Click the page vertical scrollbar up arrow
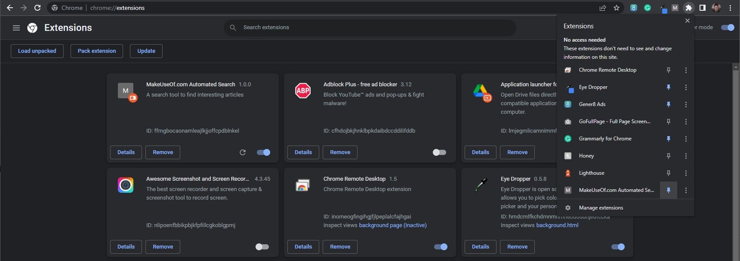Image resolution: width=740 pixels, height=261 pixels. (x=736, y=67)
